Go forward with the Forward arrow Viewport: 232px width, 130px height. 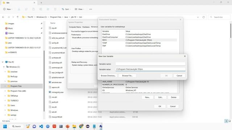pos(9,17)
